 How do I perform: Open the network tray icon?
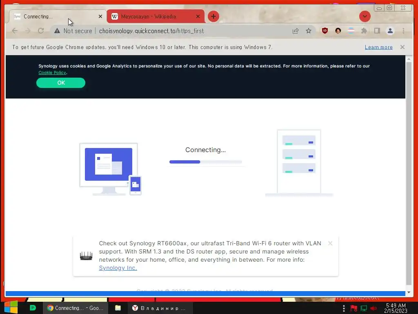(364, 308)
